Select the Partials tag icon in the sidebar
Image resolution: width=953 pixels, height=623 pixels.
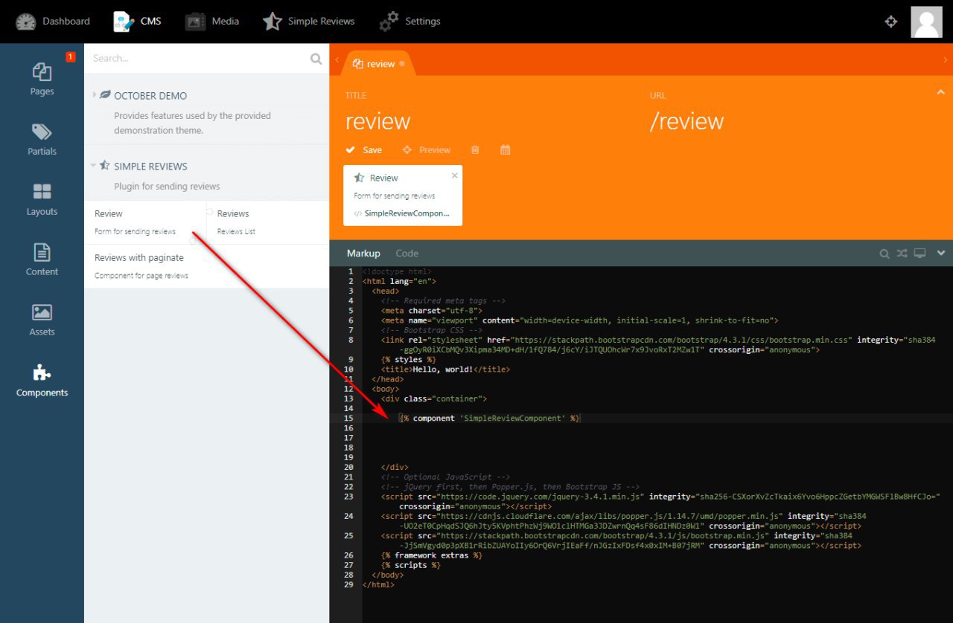pos(42,132)
